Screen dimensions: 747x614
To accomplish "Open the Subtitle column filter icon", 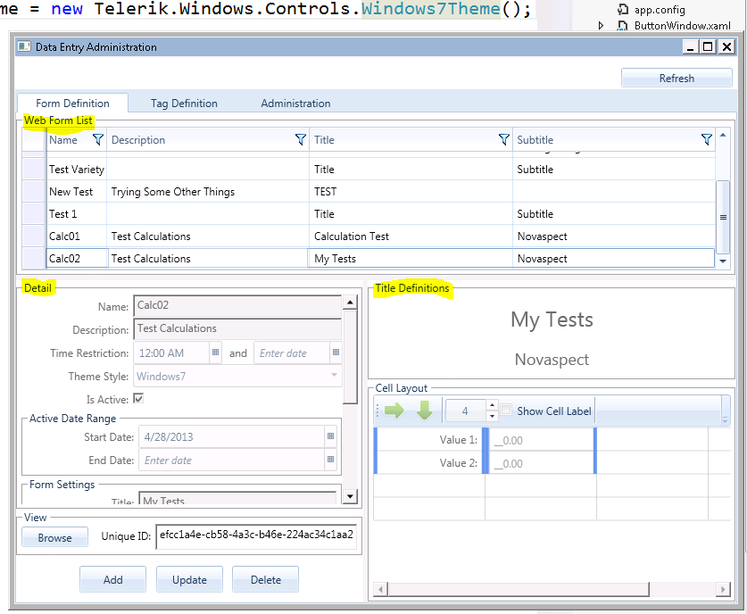I will [x=707, y=139].
